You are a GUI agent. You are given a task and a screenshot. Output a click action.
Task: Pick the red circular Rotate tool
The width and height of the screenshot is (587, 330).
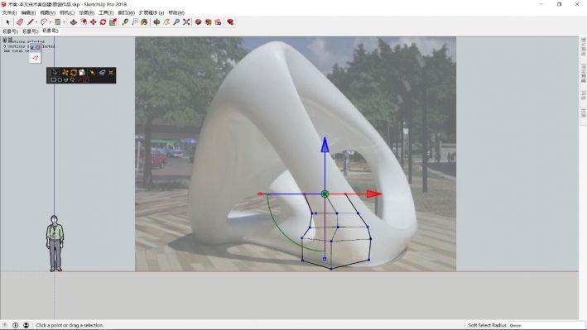click(103, 22)
